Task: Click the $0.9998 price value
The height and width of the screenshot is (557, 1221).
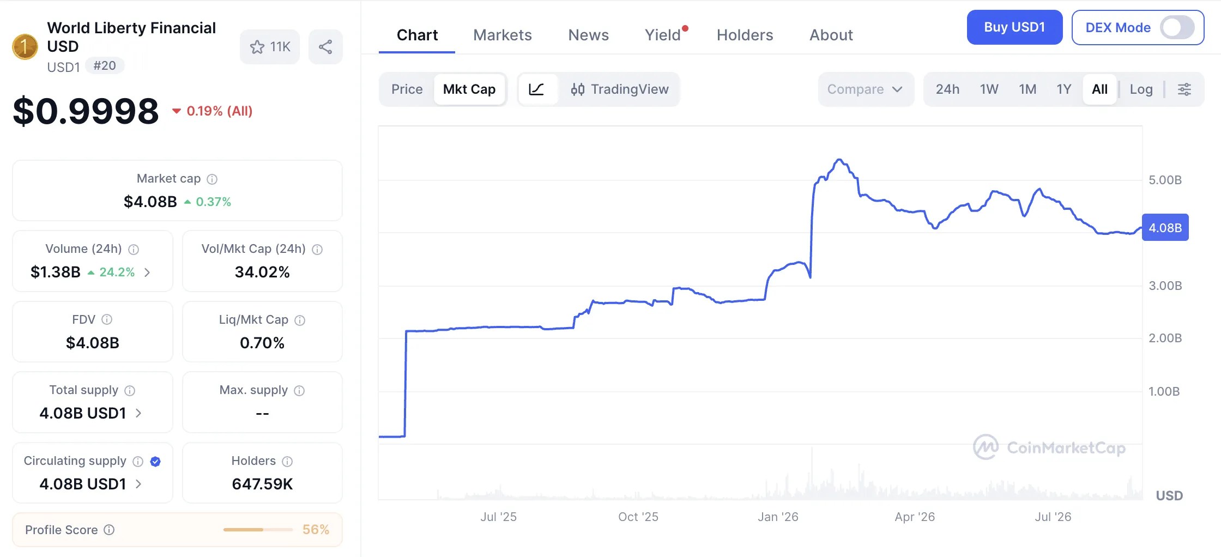Action: point(86,111)
